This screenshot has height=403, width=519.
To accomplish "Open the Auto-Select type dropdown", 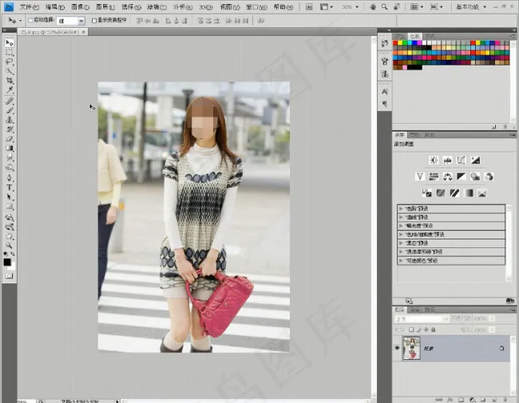I will click(81, 21).
